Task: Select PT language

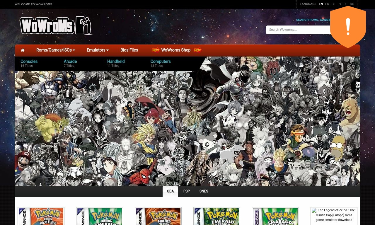Action: click(340, 4)
